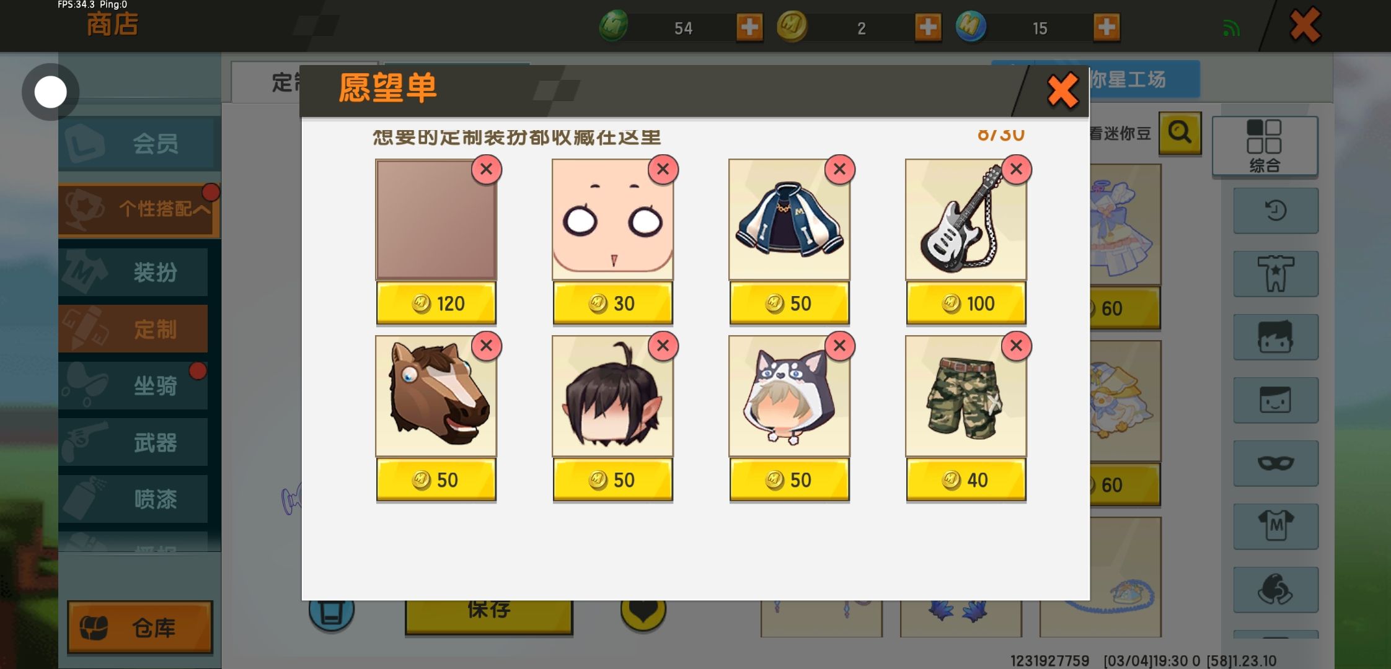Buy the face expression item for 30
This screenshot has width=1391, height=669.
tap(612, 303)
